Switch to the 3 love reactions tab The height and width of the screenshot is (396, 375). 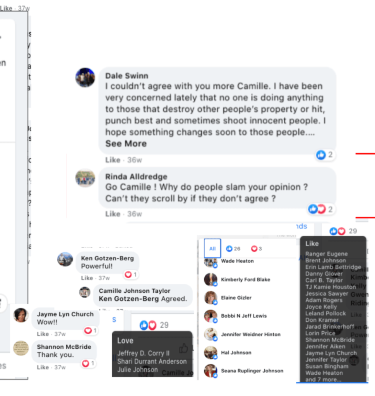(257, 249)
